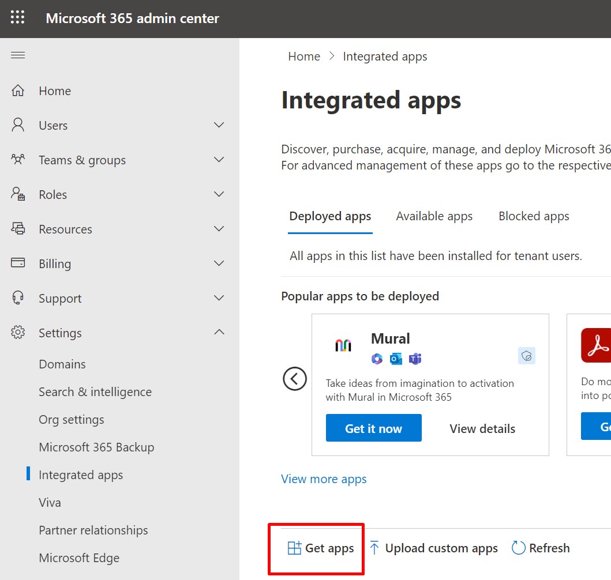This screenshot has height=580, width=611.
Task: Click the Users label in sidebar
Action: (54, 125)
